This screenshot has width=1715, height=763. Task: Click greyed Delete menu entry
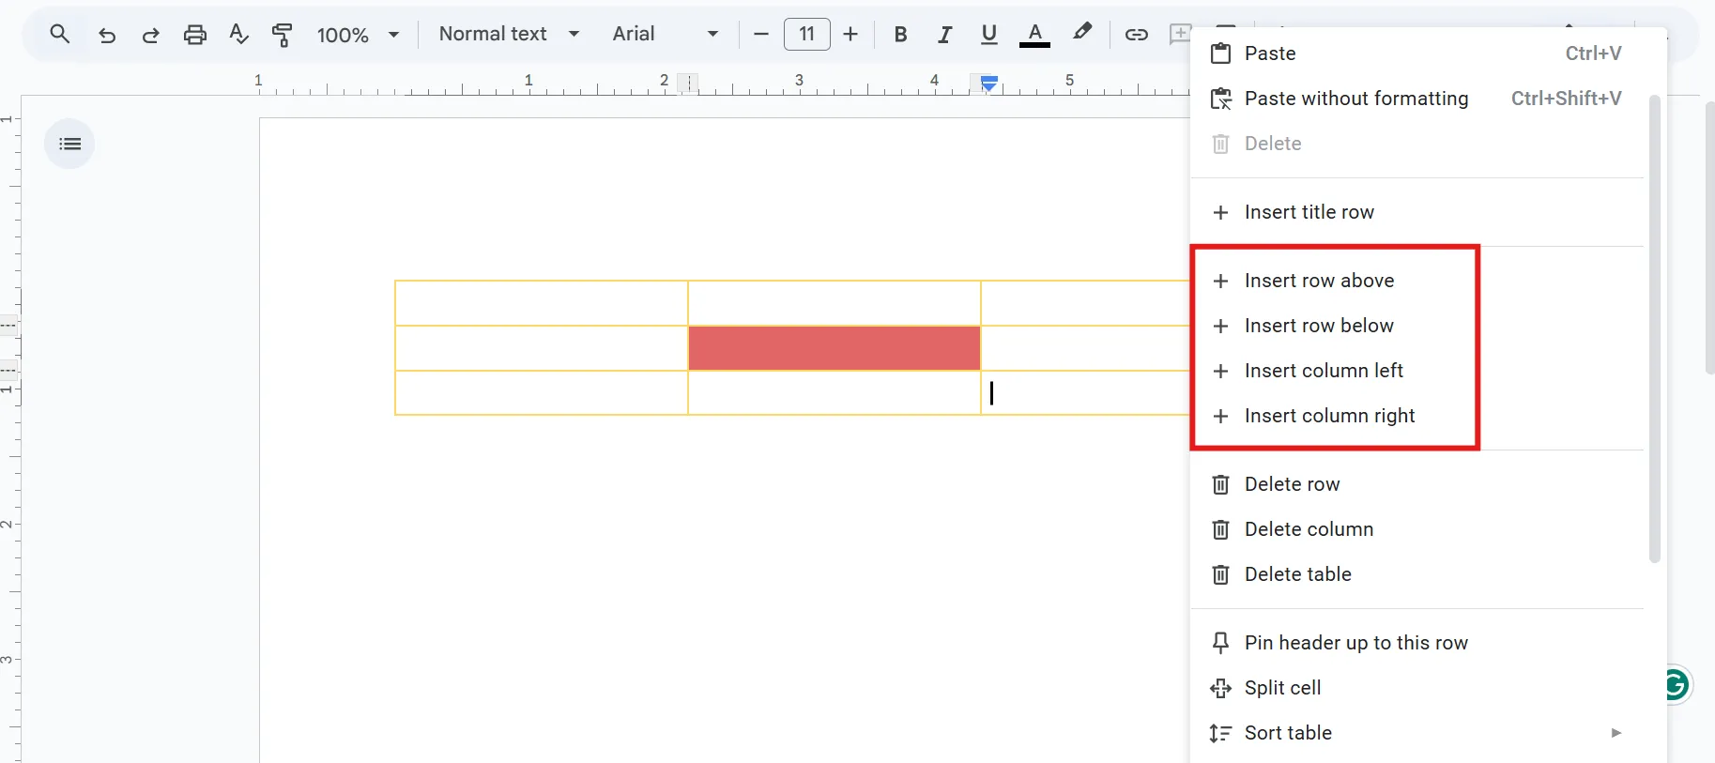click(1416, 144)
